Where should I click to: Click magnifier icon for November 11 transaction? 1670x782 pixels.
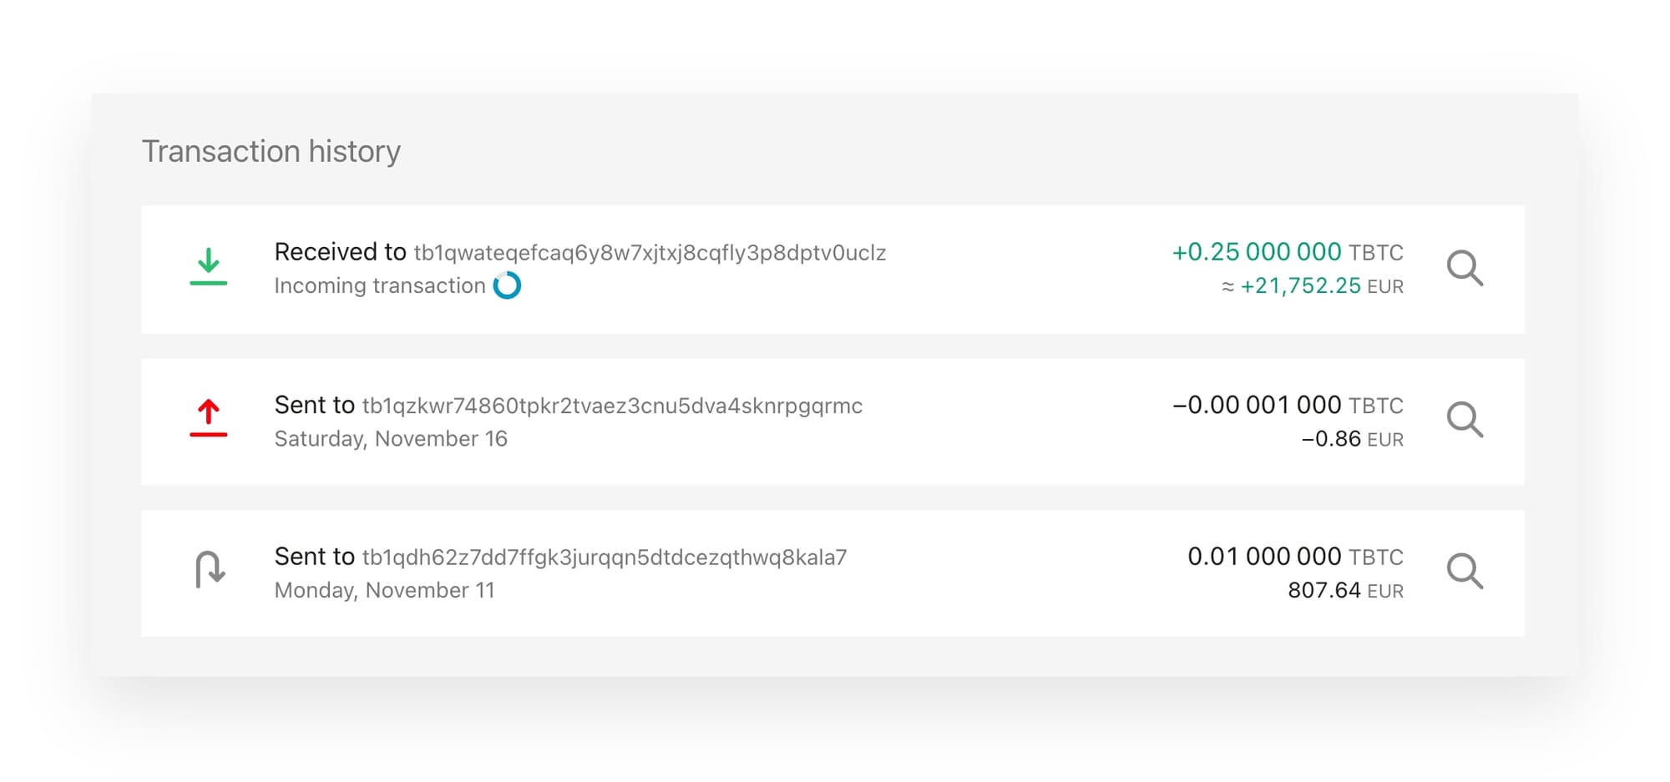point(1465,572)
